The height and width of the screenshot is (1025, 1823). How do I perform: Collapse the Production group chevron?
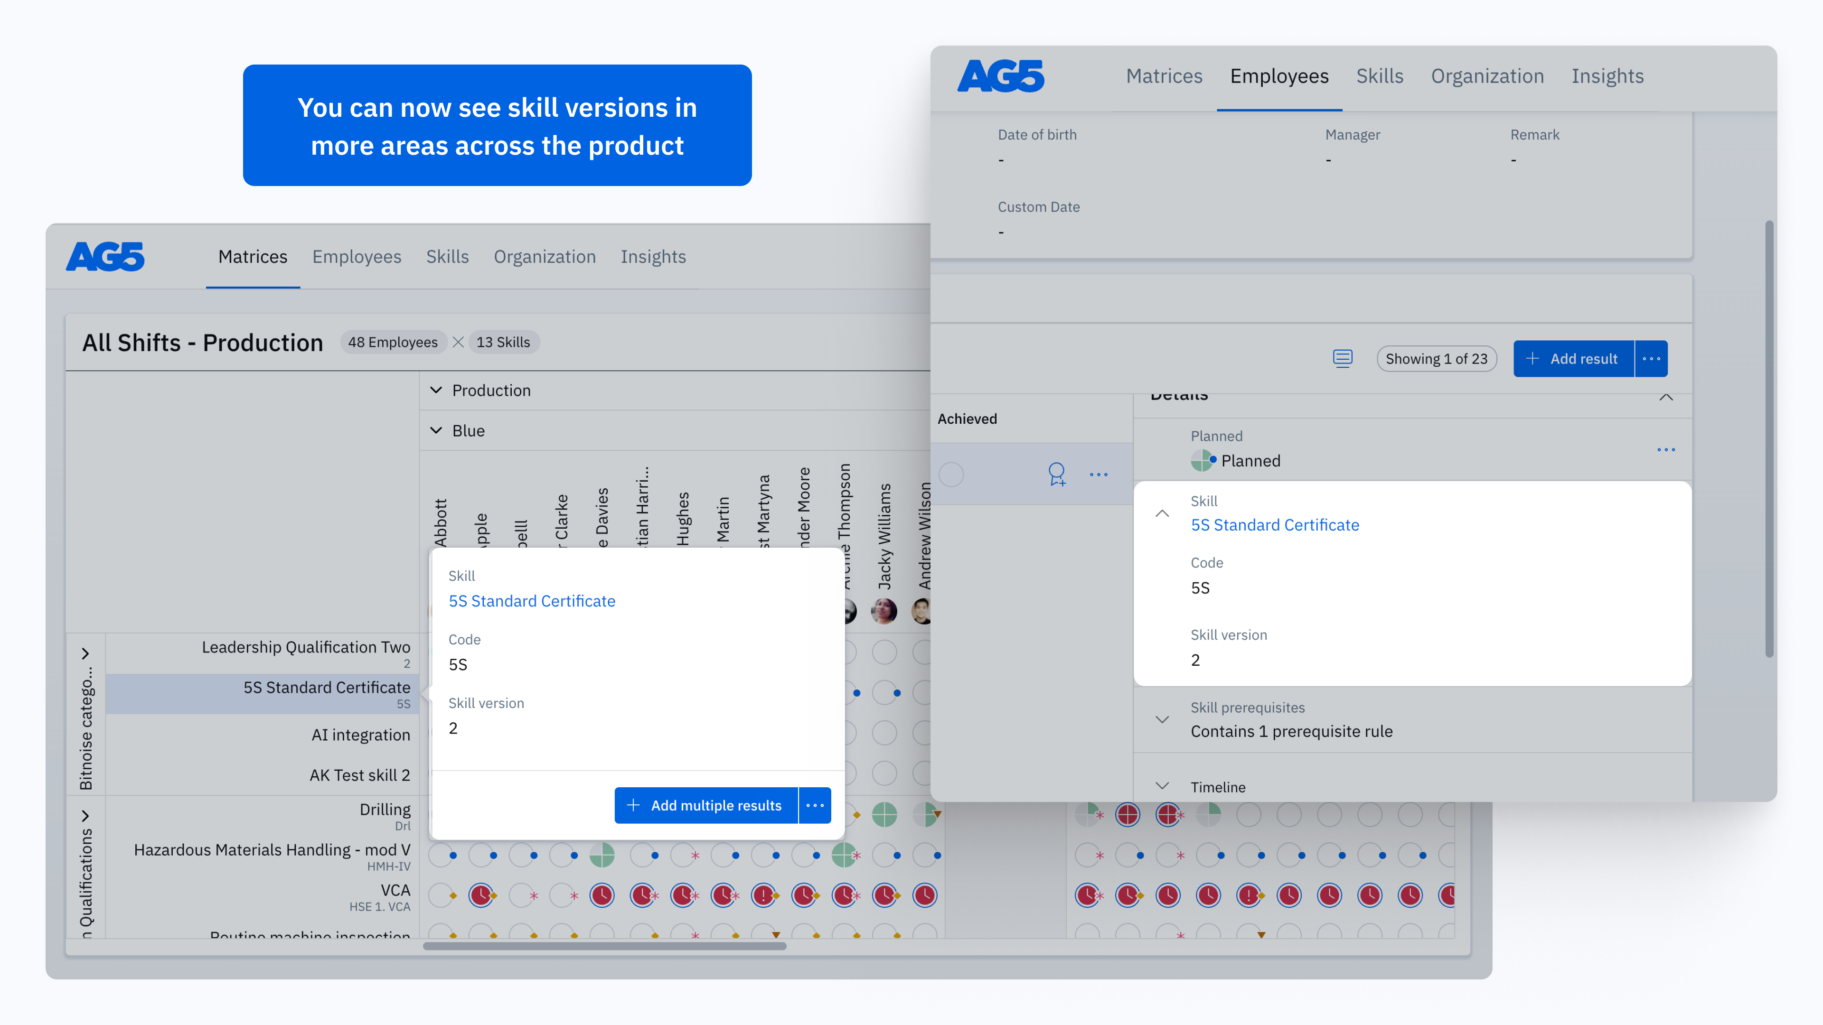437,391
